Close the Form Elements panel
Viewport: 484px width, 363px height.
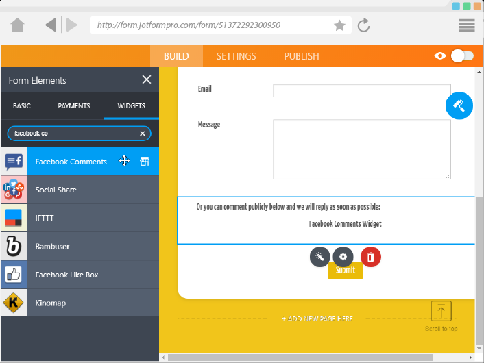147,80
